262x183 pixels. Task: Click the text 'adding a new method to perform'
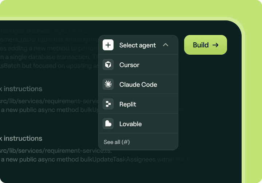point(53,48)
